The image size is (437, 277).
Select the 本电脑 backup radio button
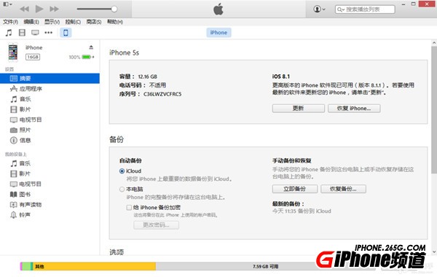122,190
